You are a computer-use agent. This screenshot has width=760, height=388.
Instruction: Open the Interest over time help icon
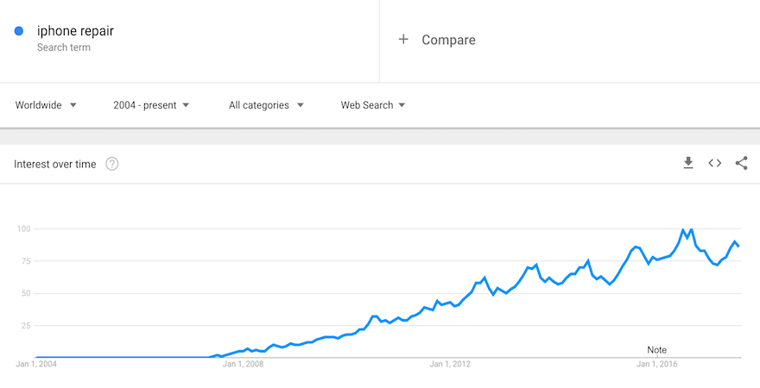click(112, 164)
